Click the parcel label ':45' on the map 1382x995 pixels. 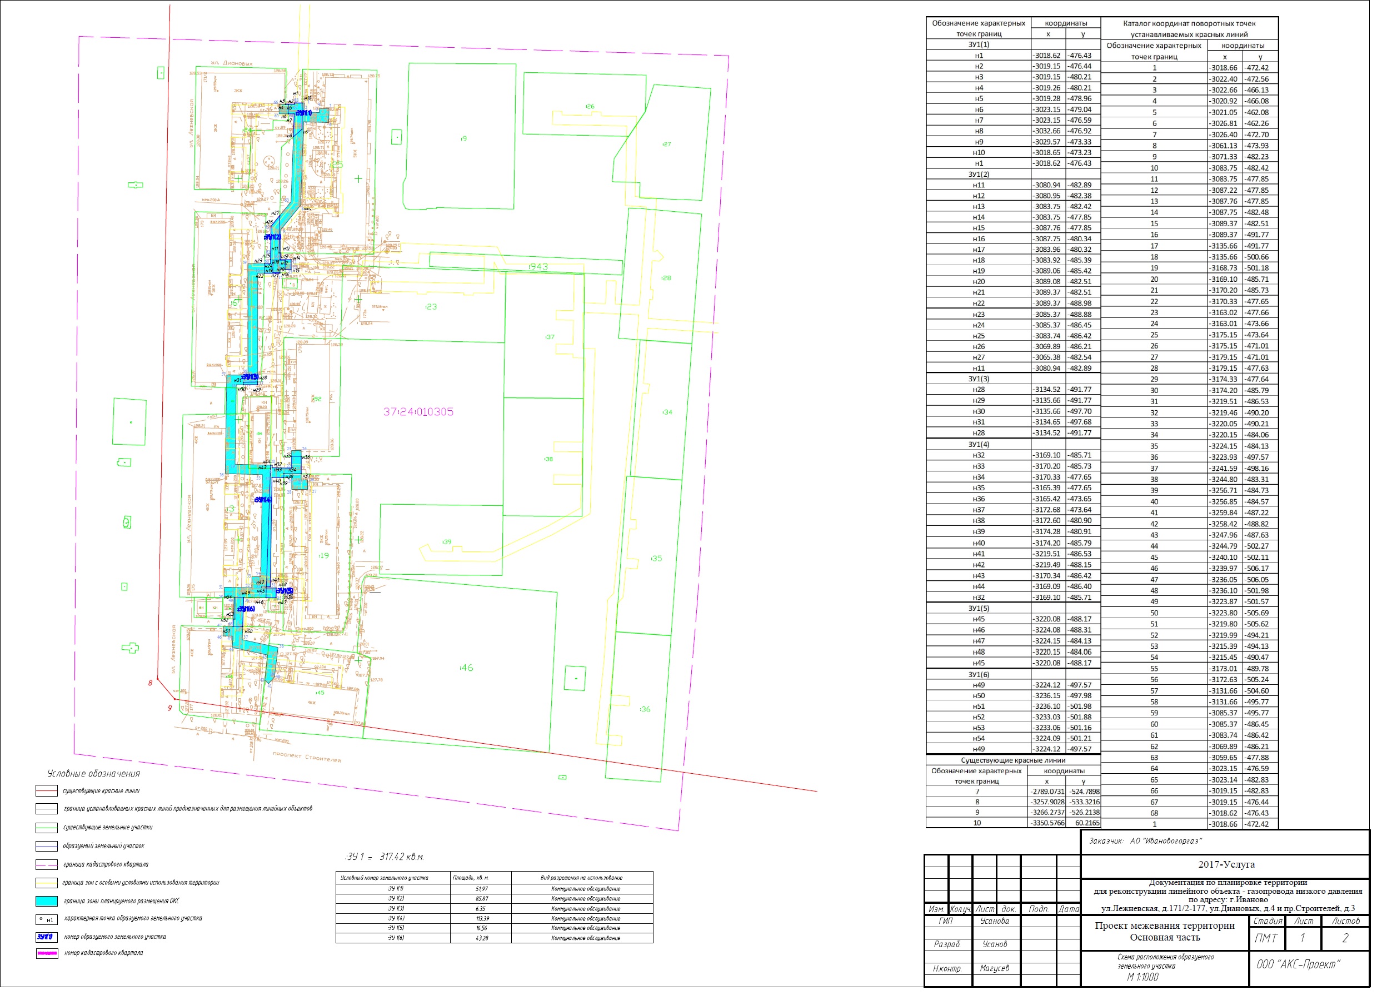coord(320,693)
